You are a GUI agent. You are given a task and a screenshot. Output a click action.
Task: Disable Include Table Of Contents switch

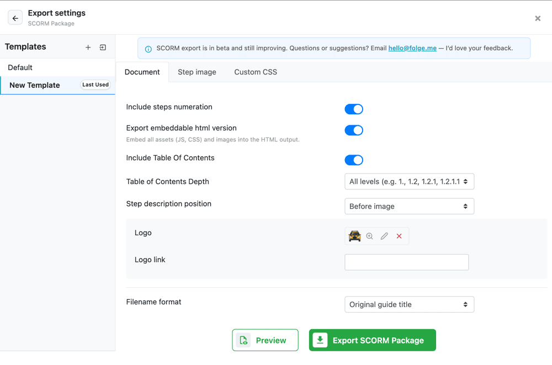354,160
